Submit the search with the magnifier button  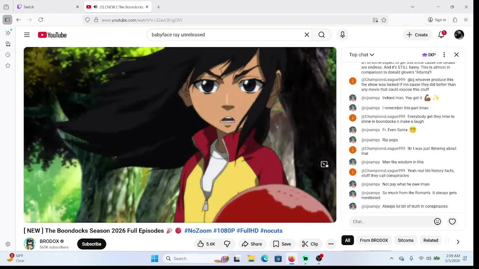tap(321, 35)
